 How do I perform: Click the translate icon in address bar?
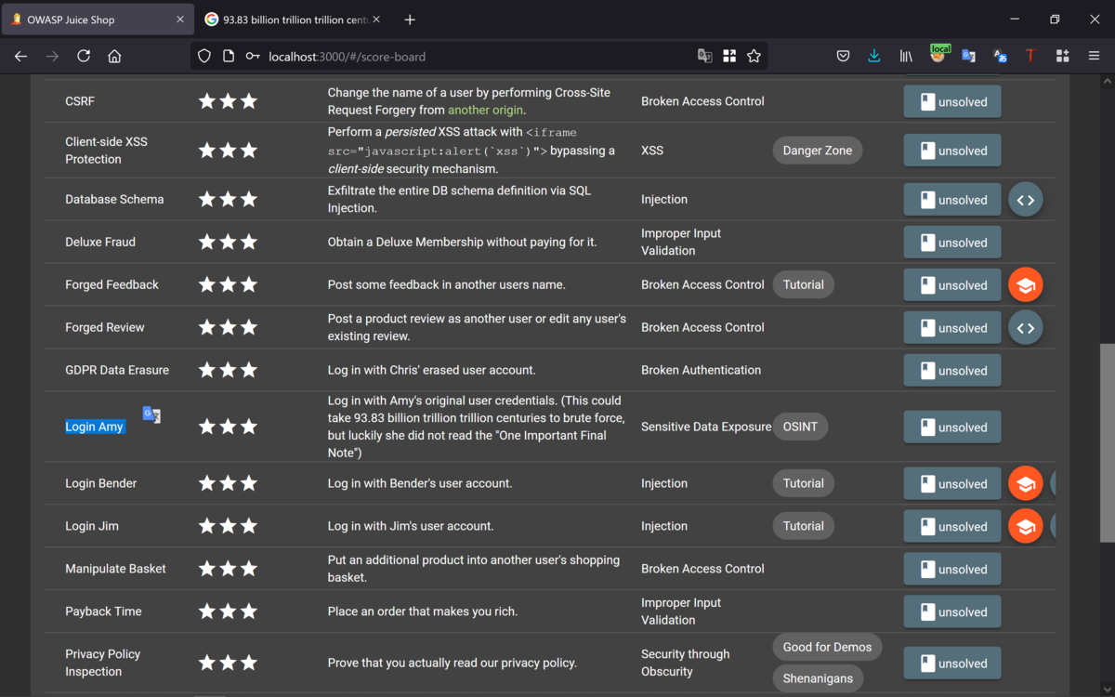tap(705, 56)
